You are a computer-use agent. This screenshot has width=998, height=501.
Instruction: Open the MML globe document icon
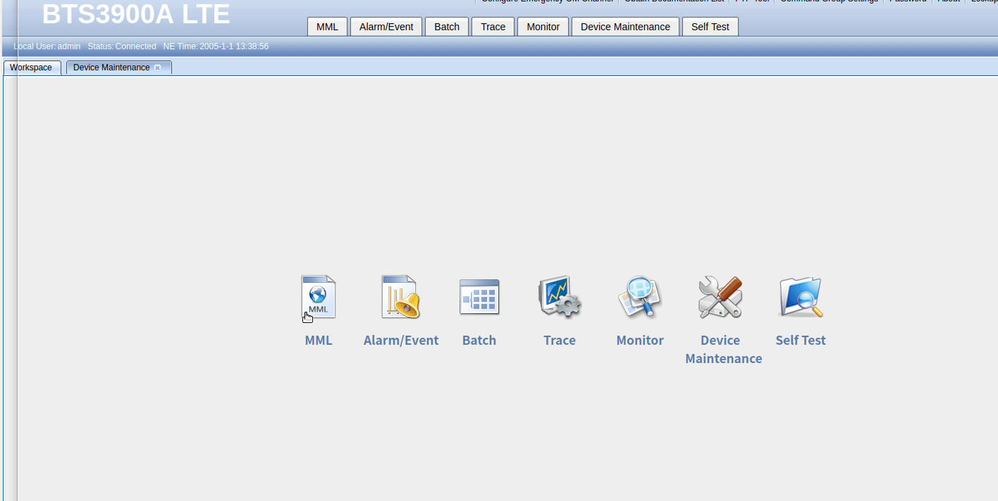click(x=319, y=297)
